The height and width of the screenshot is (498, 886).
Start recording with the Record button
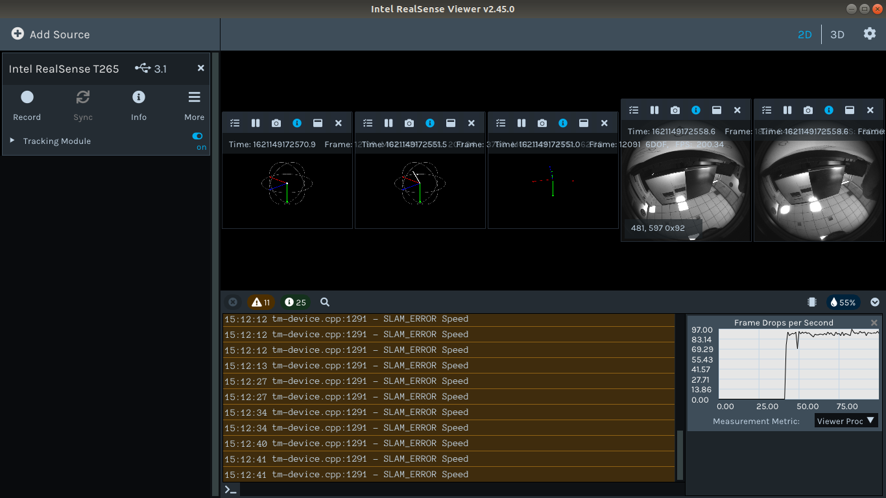(27, 105)
